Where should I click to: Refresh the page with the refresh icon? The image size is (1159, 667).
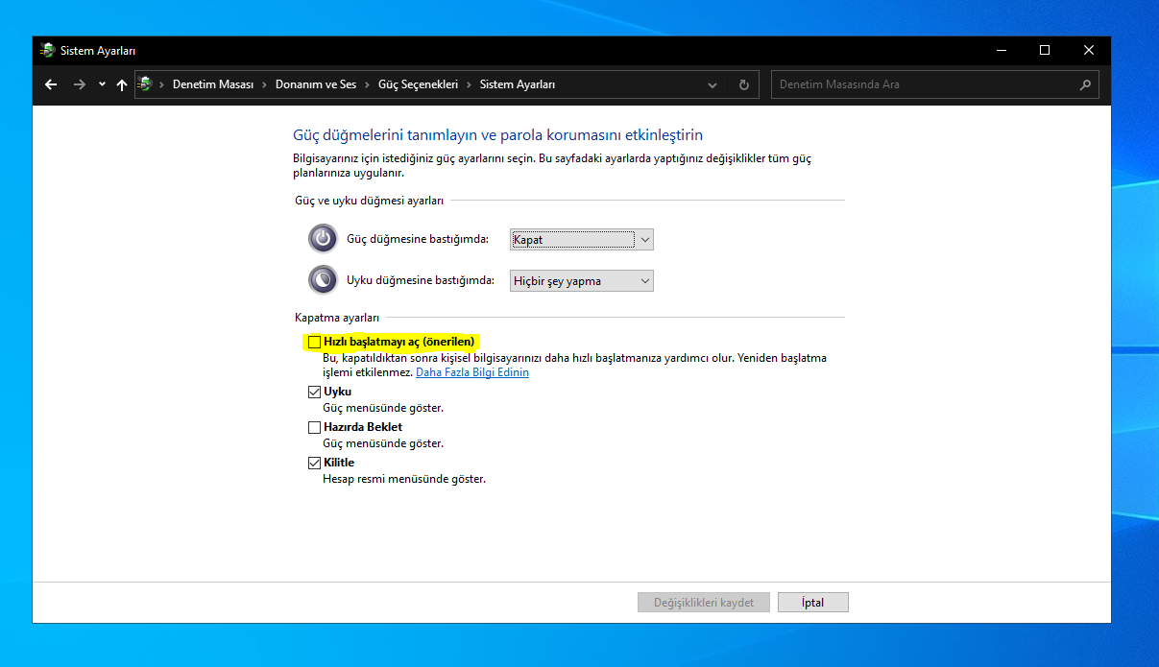tap(743, 84)
